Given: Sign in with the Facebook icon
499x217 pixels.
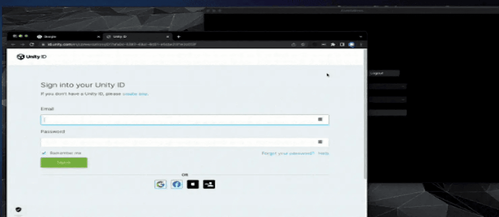Looking at the screenshot, I should pos(176,184).
